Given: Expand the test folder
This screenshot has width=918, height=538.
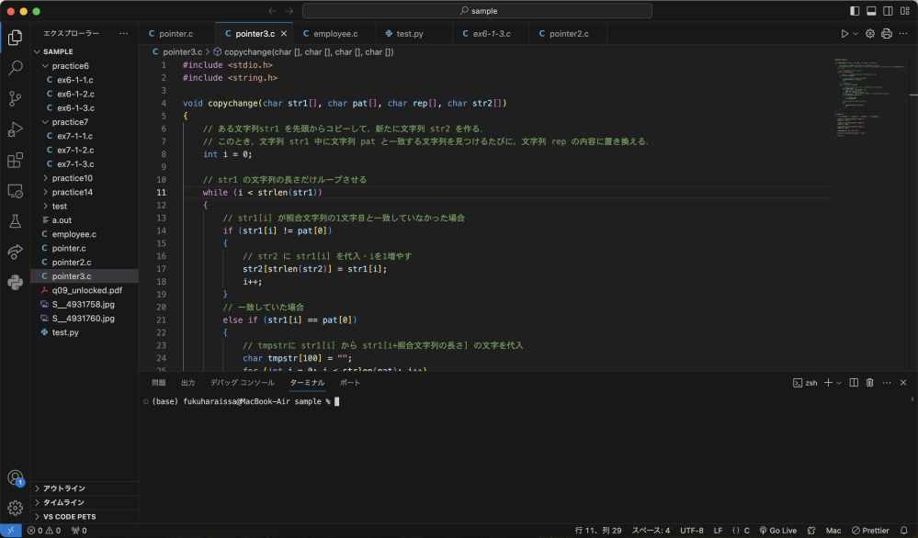Looking at the screenshot, I should pyautogui.click(x=85, y=207).
